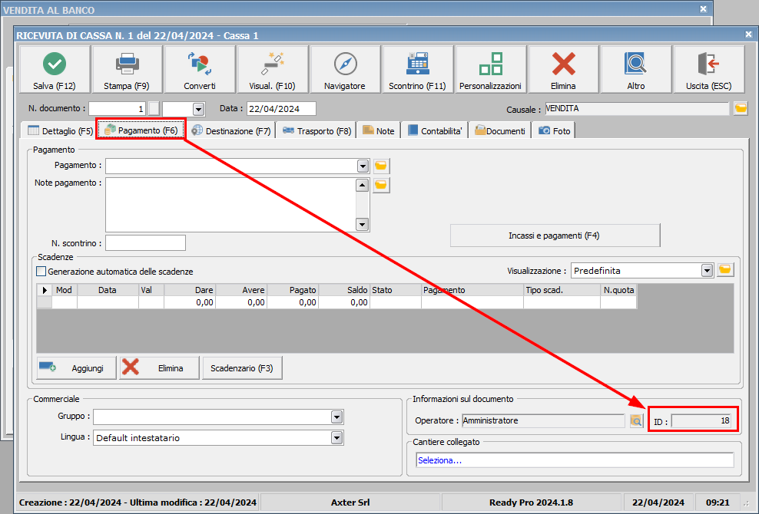Open Scadenzario (F3)
Viewport: 759px width, 514px height.
coord(242,368)
